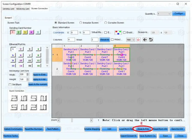192x140 pixels.
Task: Toggle the Virtual Mode 'E..' checkbox
Action: click(x=105, y=33)
